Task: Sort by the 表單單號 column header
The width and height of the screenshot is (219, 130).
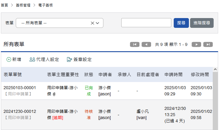Action: pyautogui.click(x=13, y=75)
